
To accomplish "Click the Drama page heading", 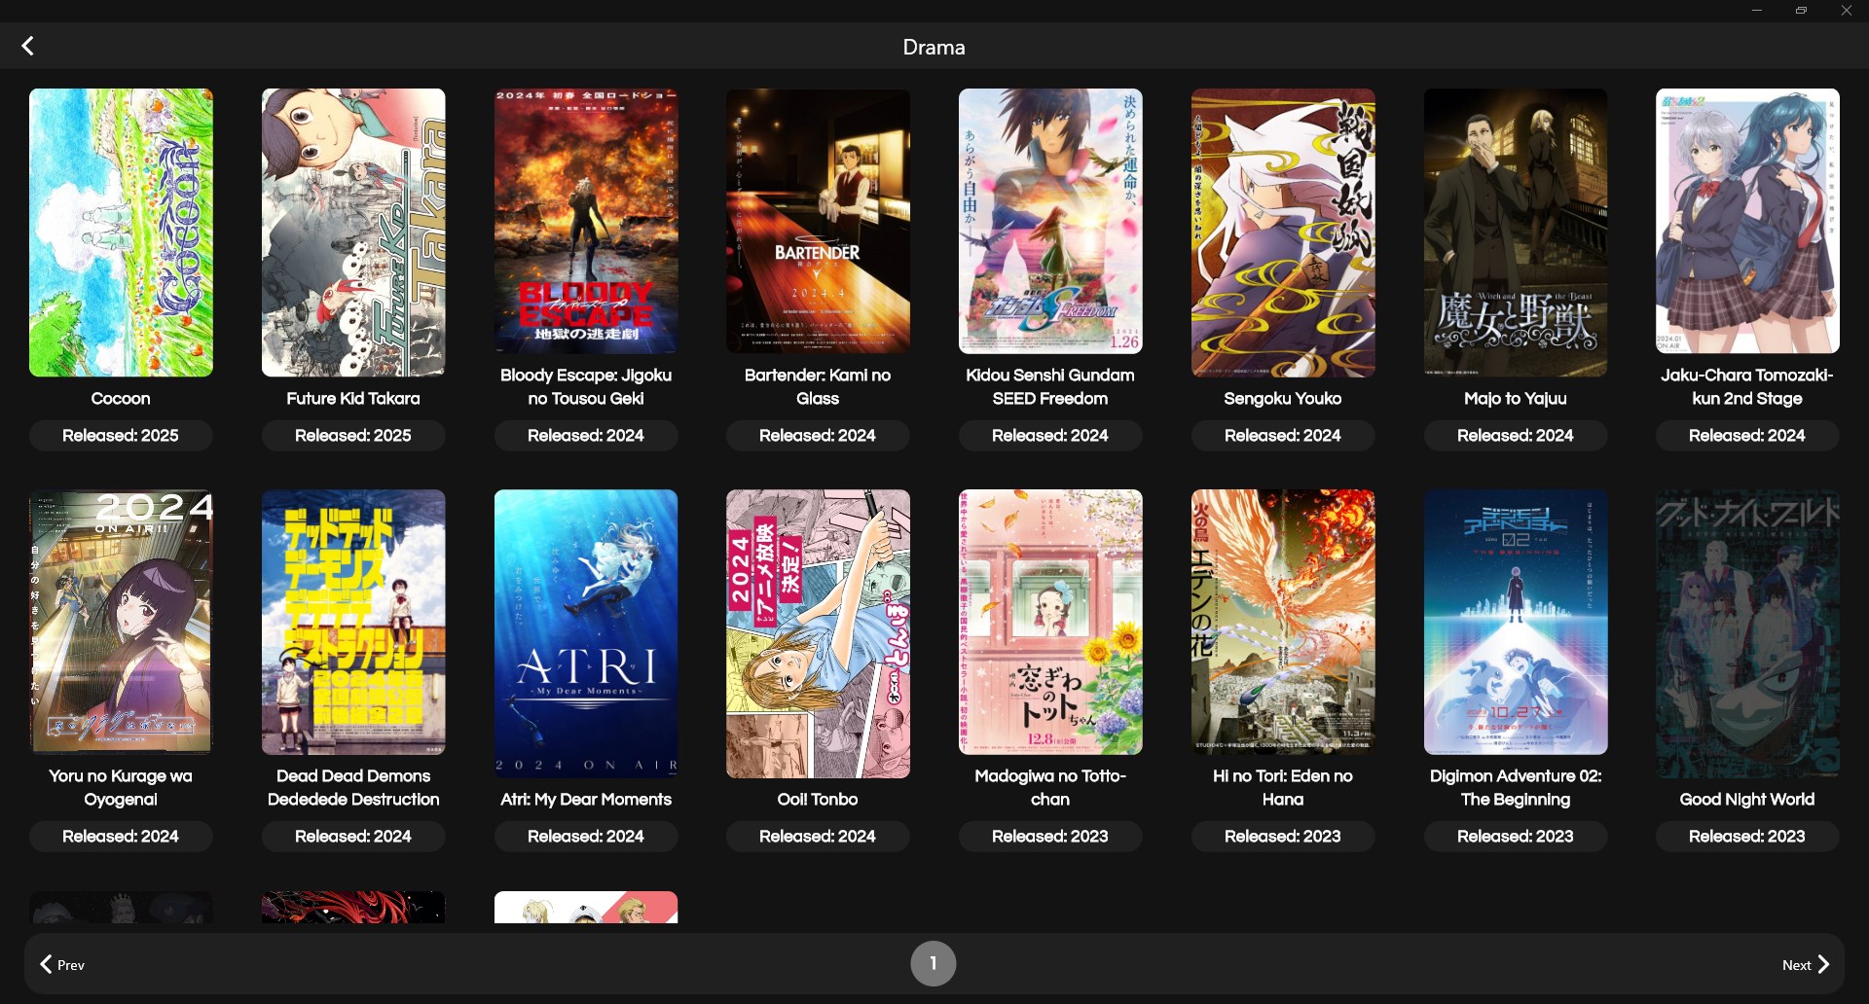I will click(x=934, y=47).
